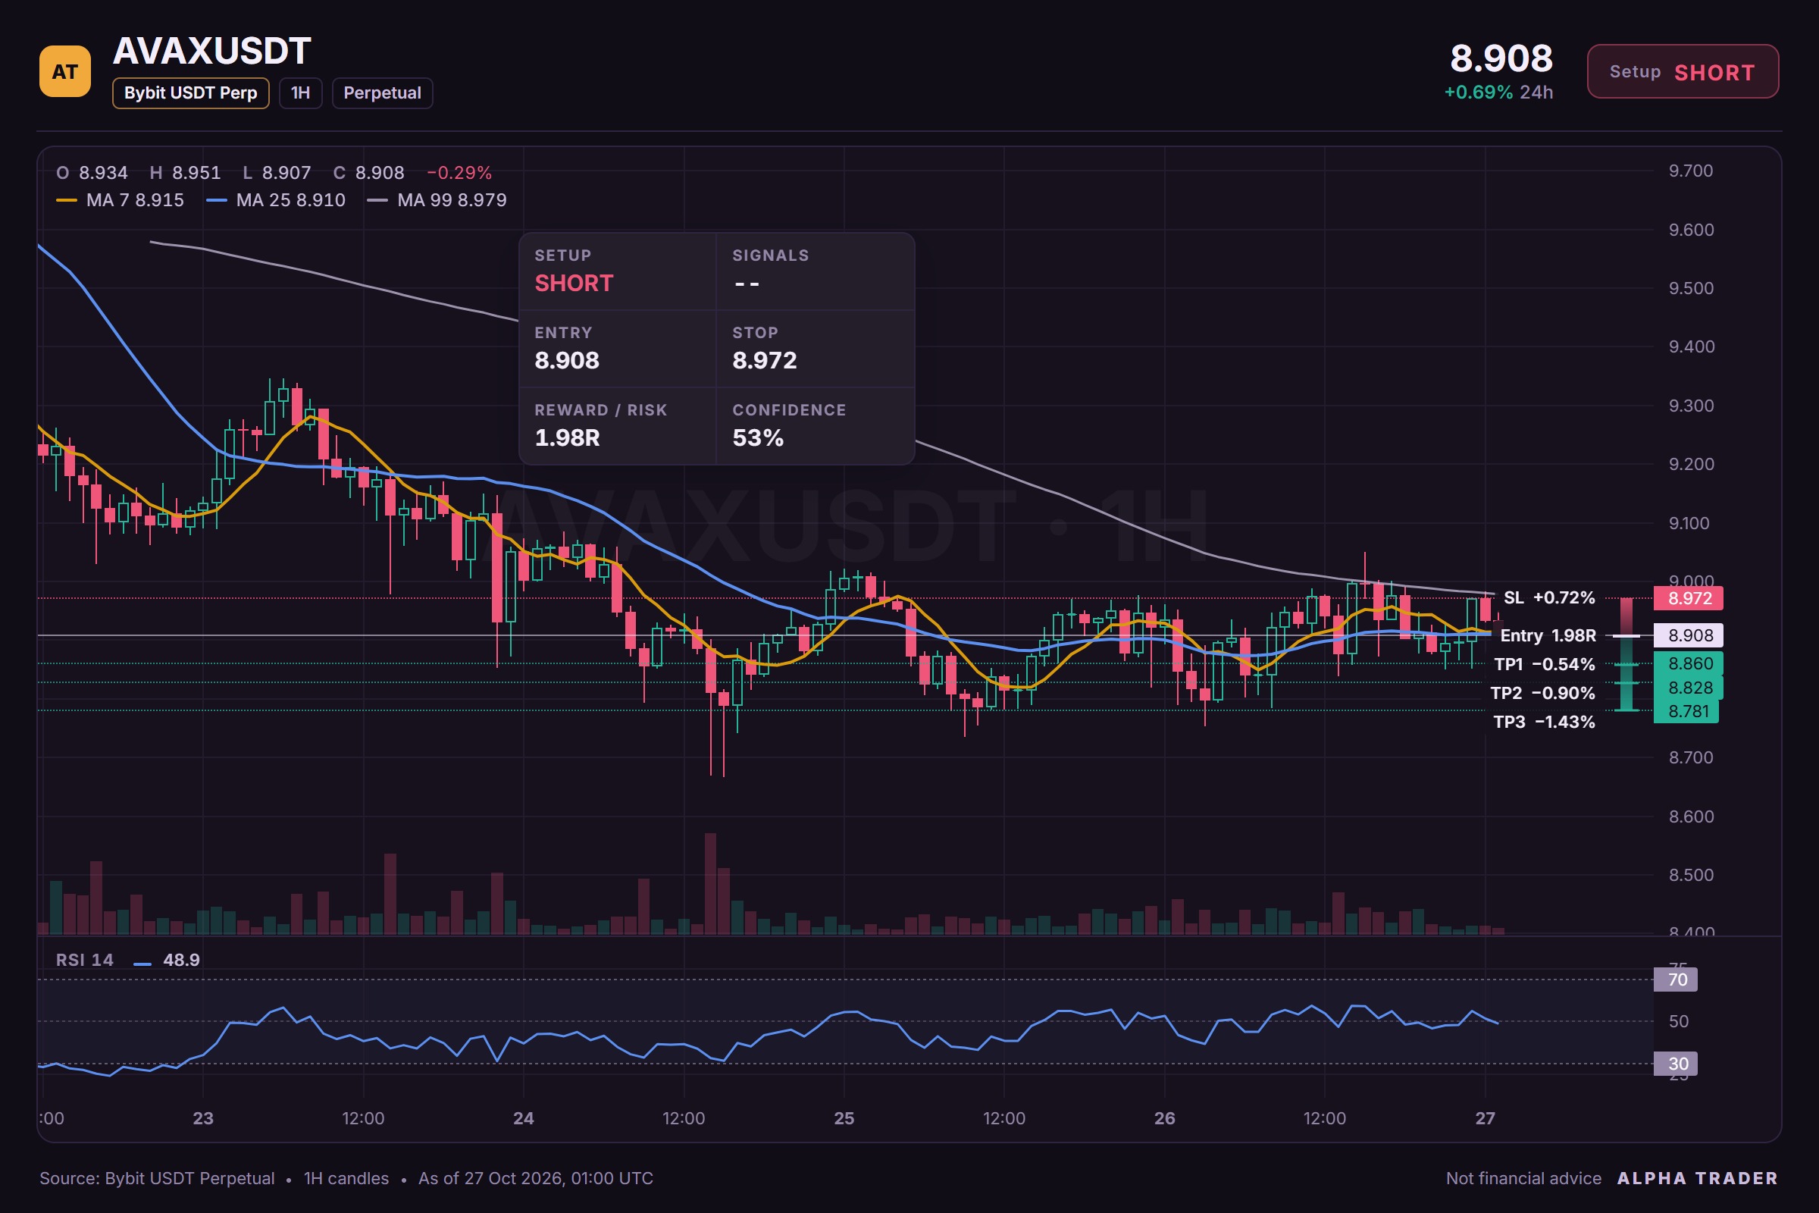Click the STOP 8.972 cell in setup card
Image resolution: width=1819 pixels, height=1213 pixels.
[816, 349]
